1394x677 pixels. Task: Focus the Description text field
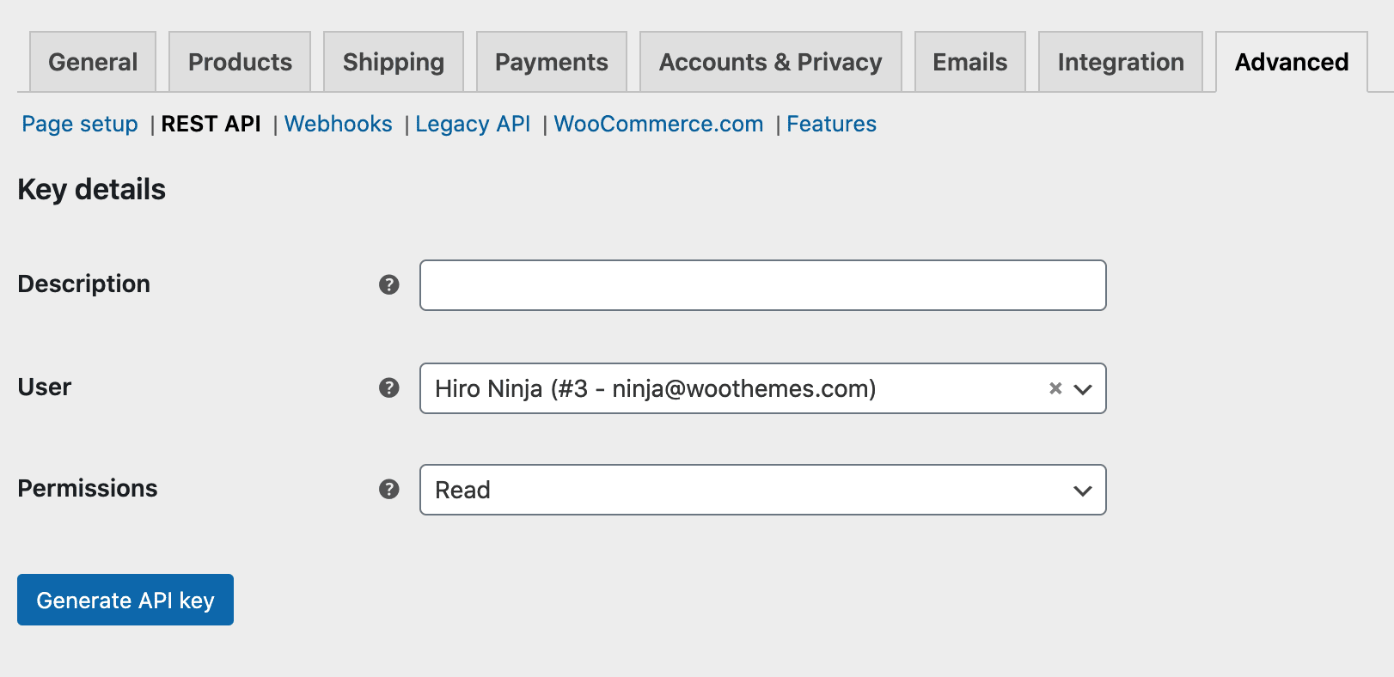click(x=762, y=285)
